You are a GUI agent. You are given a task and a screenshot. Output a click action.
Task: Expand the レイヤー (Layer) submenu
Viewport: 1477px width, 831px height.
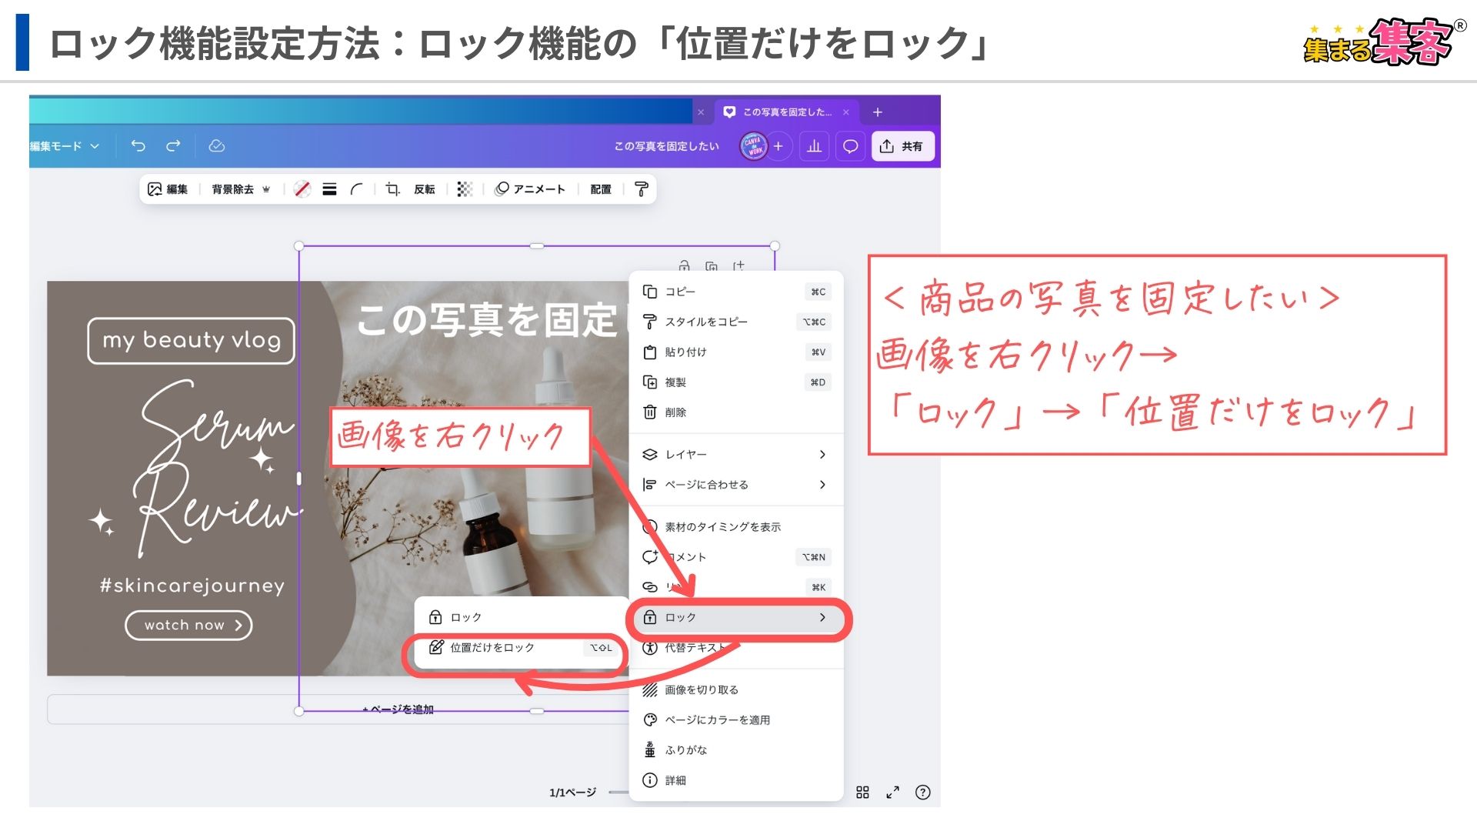tap(739, 452)
